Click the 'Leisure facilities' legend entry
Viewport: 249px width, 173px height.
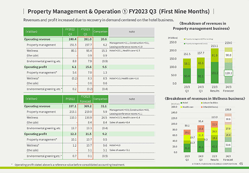coord(209,103)
